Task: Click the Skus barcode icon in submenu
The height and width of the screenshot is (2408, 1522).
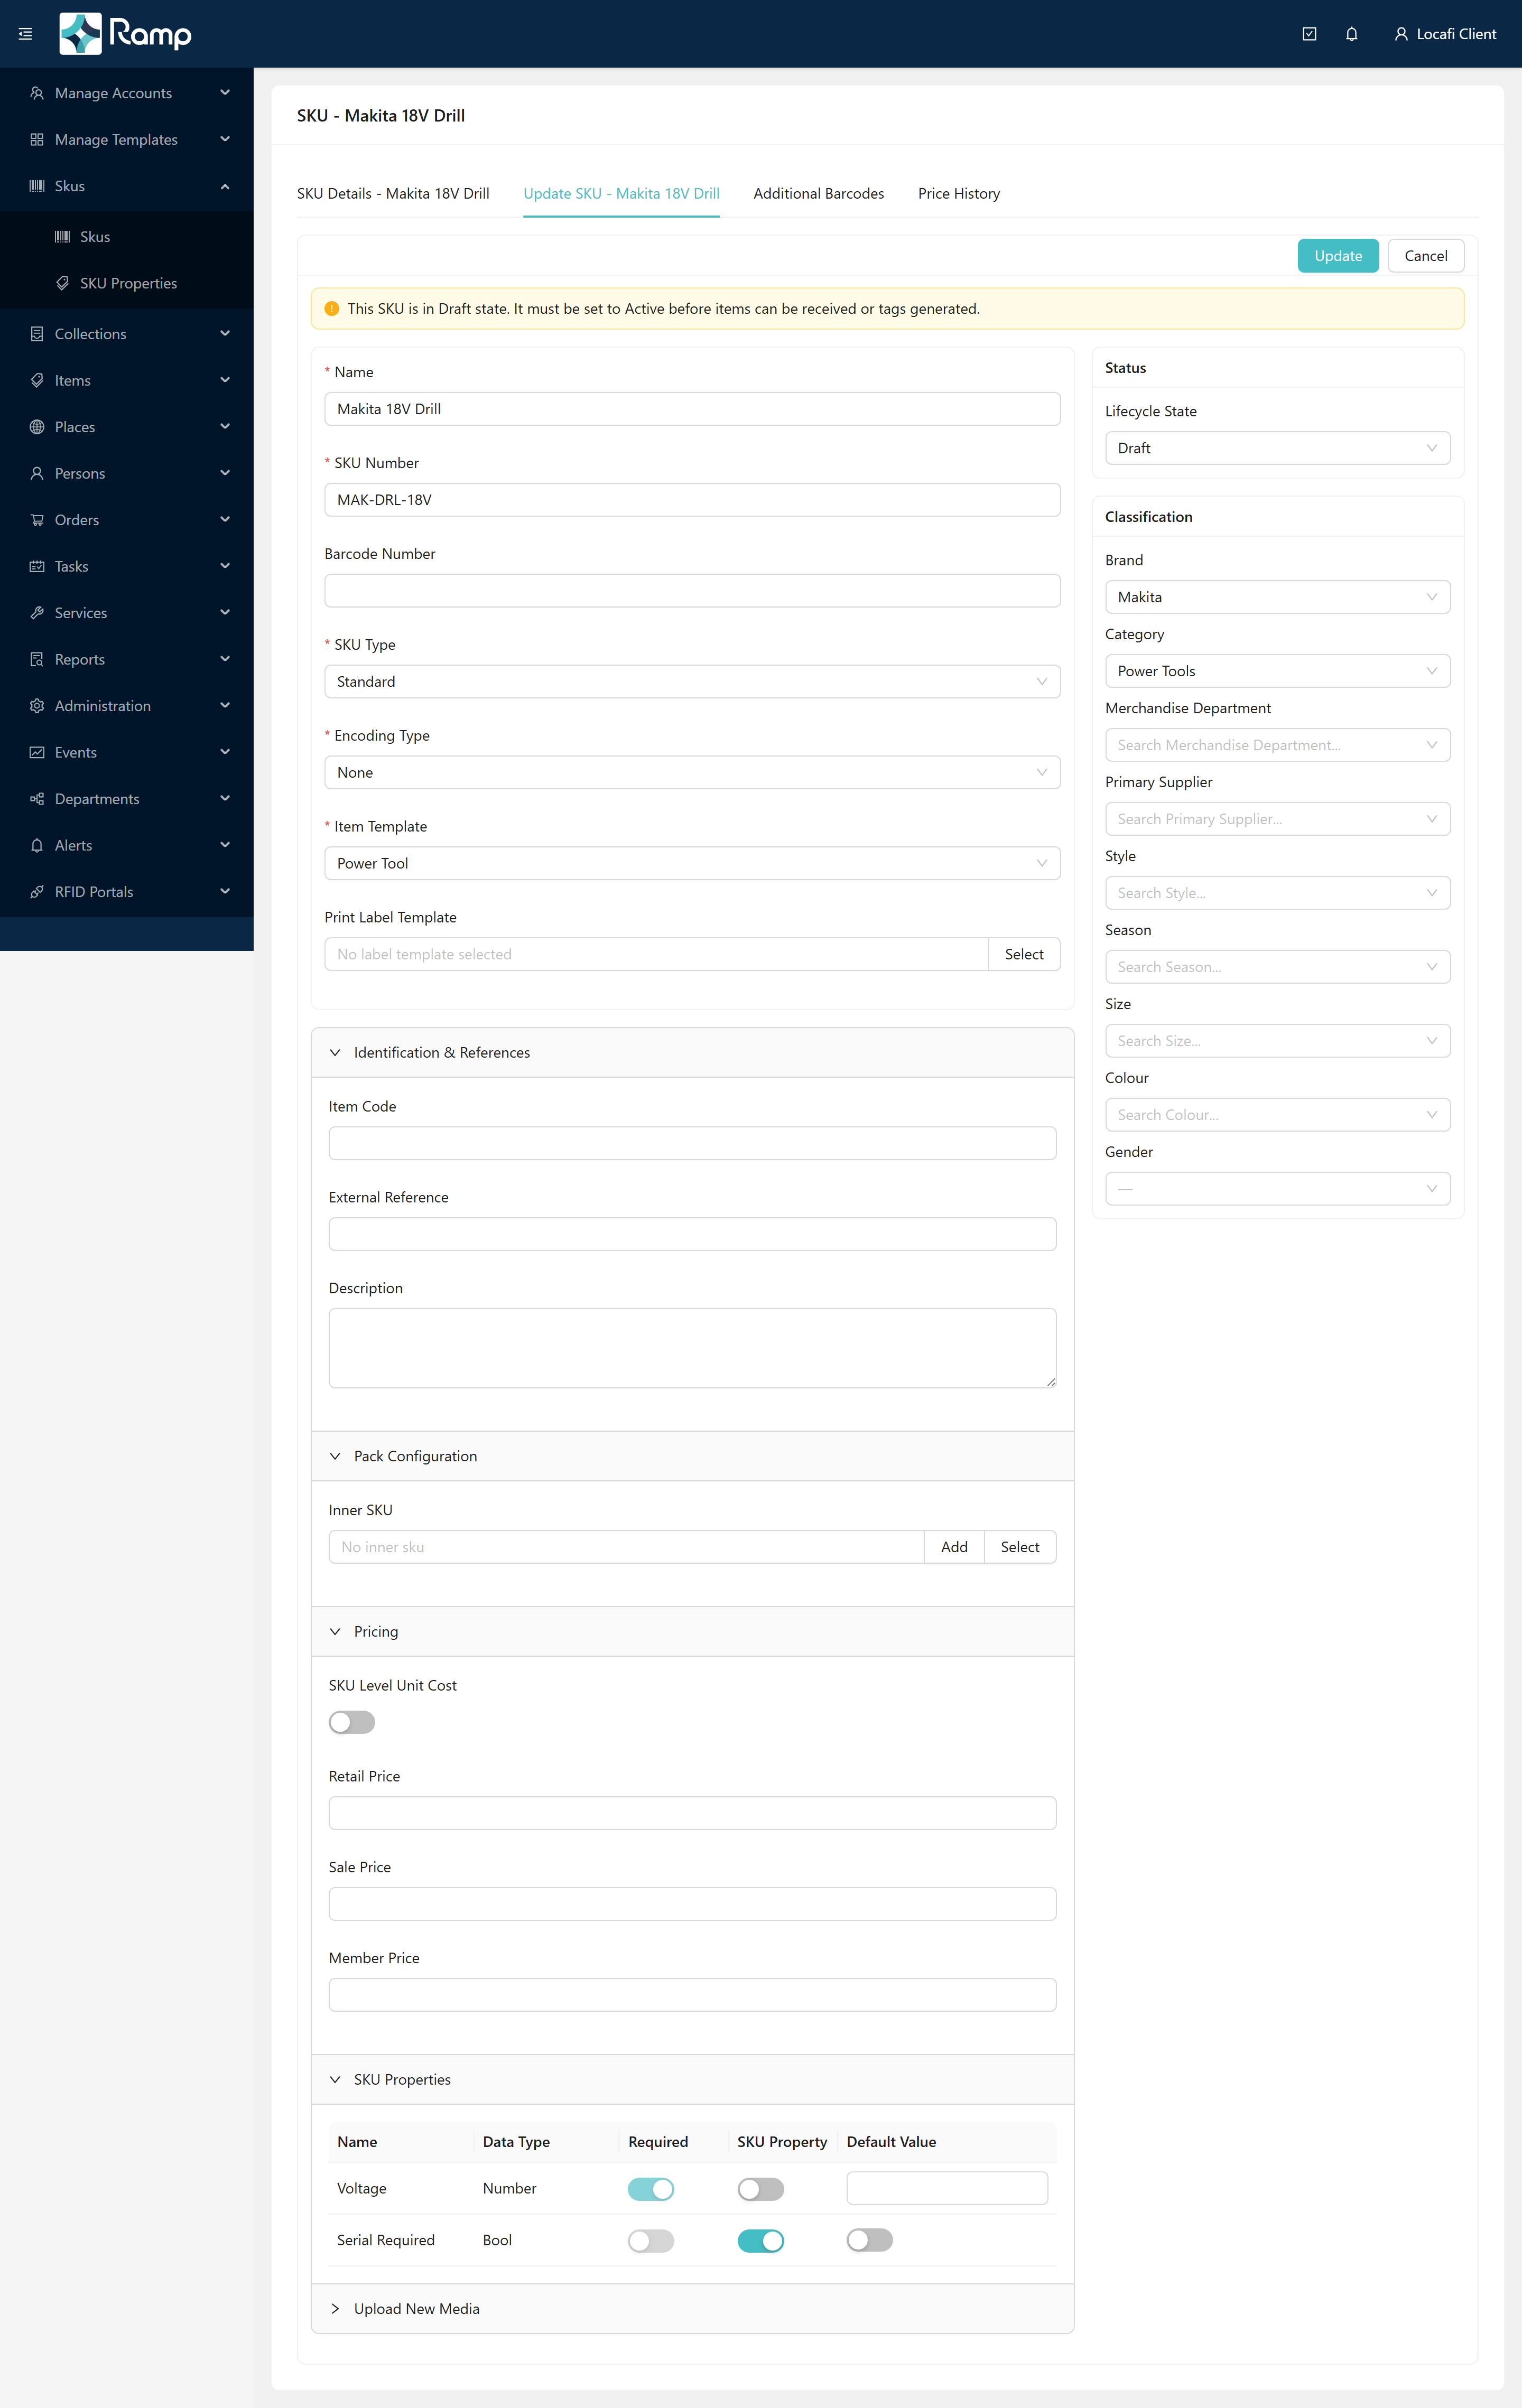Action: (x=62, y=237)
